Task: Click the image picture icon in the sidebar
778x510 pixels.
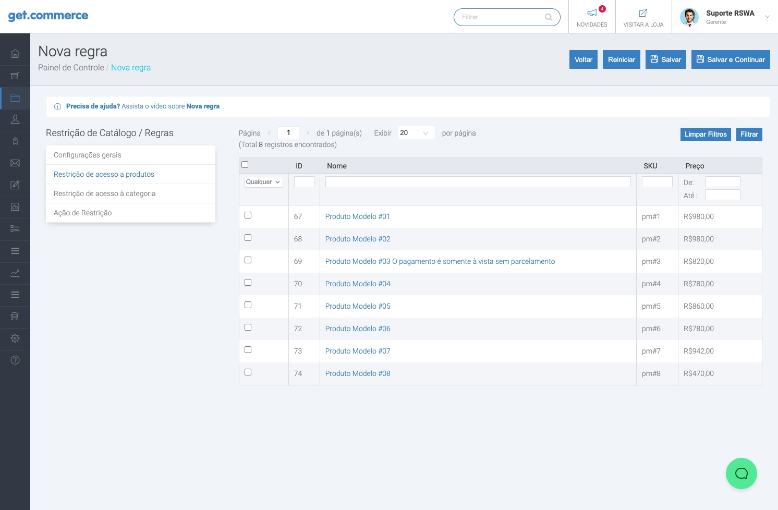Action: tap(15, 207)
